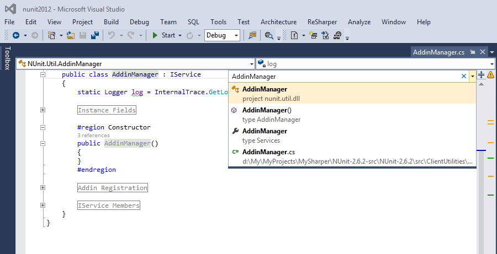This screenshot has width=497, height=254.
Task: Open the ReSharper menu
Action: (322, 22)
